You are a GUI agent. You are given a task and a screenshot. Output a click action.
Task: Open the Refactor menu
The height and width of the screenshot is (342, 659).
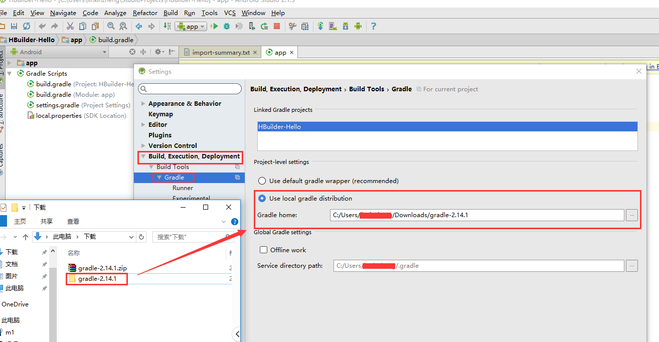coord(145,13)
